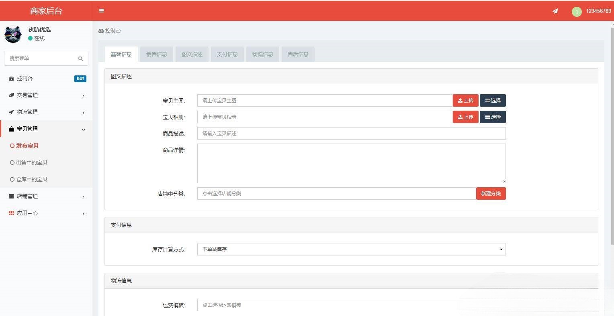
Task: Click the magnifier icon in the sidebar search box
Action: 80,59
